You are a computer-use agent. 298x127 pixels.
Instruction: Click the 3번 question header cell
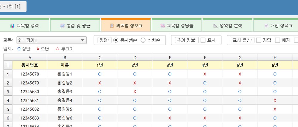pos(170,65)
